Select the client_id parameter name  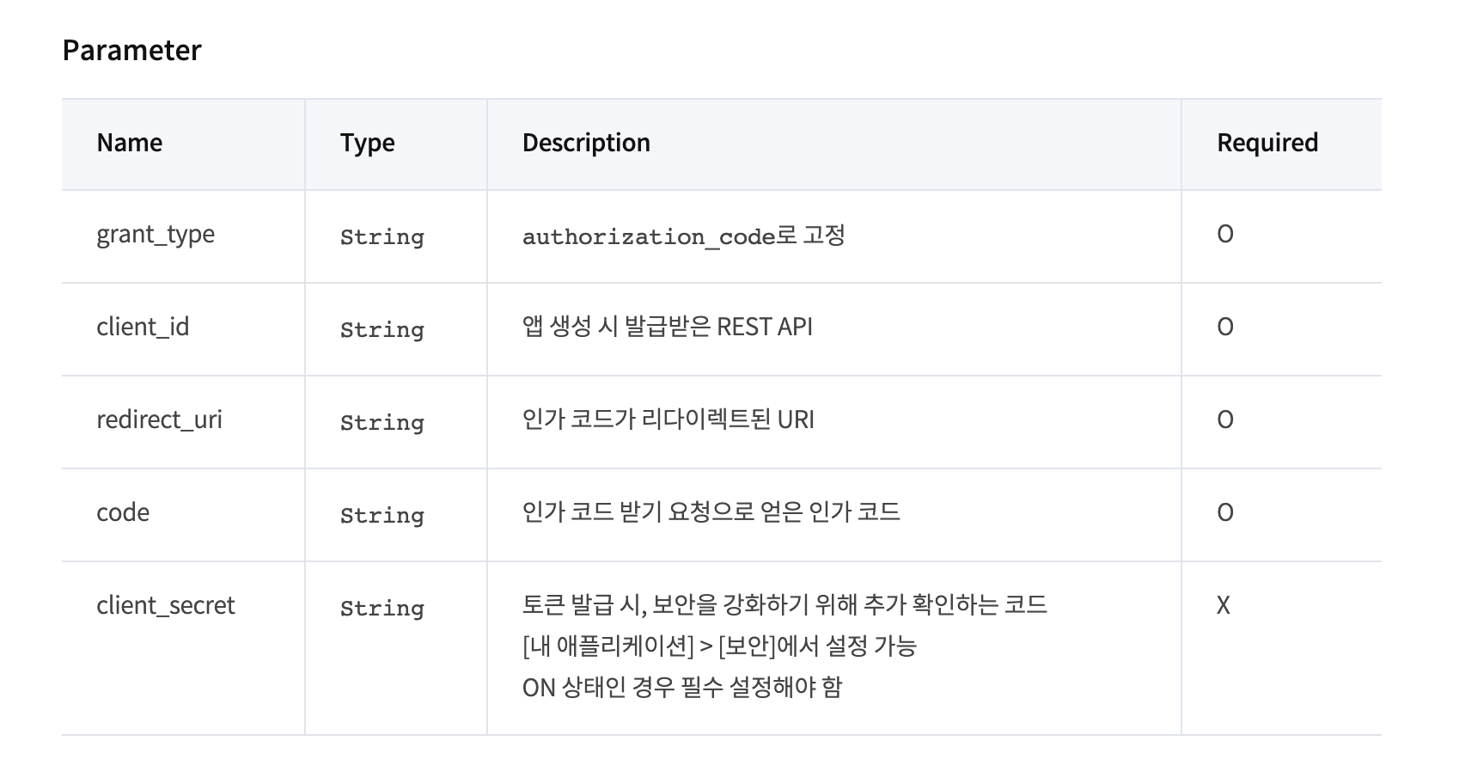(143, 327)
